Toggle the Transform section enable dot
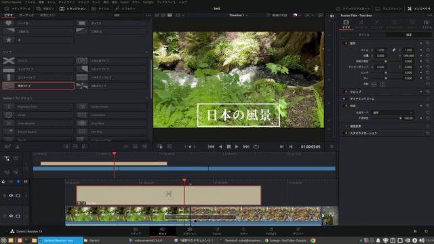434x244 pixels. point(346,43)
